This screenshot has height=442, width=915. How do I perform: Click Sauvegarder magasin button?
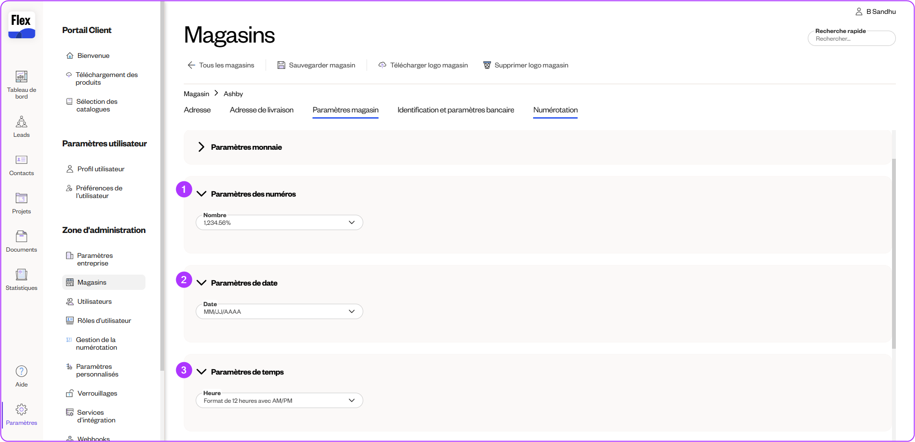pyautogui.click(x=316, y=66)
